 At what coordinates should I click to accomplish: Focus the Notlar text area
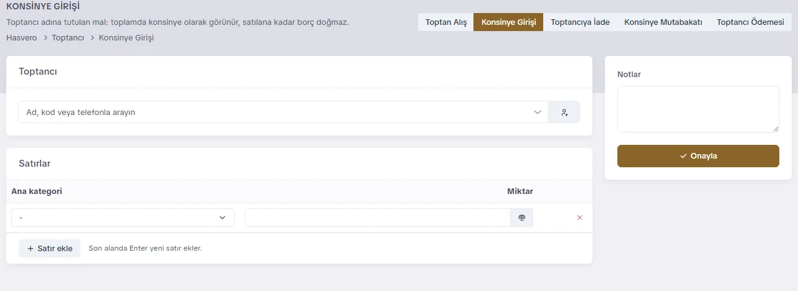pos(698,109)
